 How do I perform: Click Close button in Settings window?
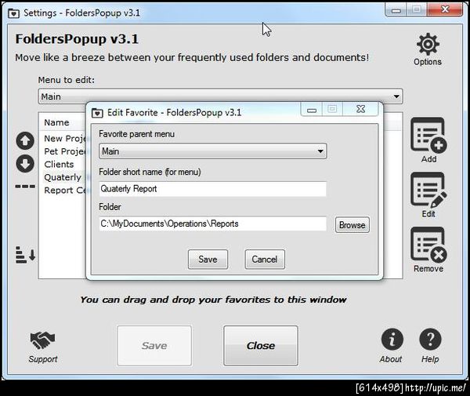[261, 346]
